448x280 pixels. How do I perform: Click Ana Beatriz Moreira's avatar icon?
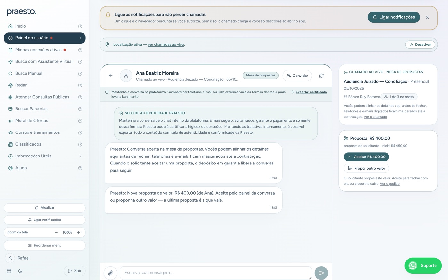pyautogui.click(x=126, y=76)
